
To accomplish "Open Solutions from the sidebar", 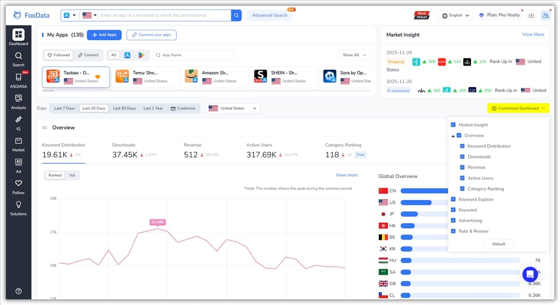I will tap(18, 208).
